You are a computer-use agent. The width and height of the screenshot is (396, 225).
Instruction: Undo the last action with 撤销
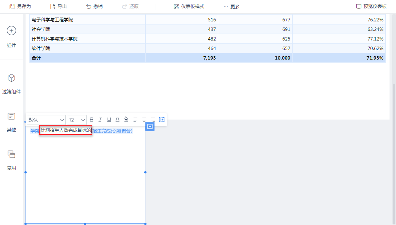click(95, 6)
